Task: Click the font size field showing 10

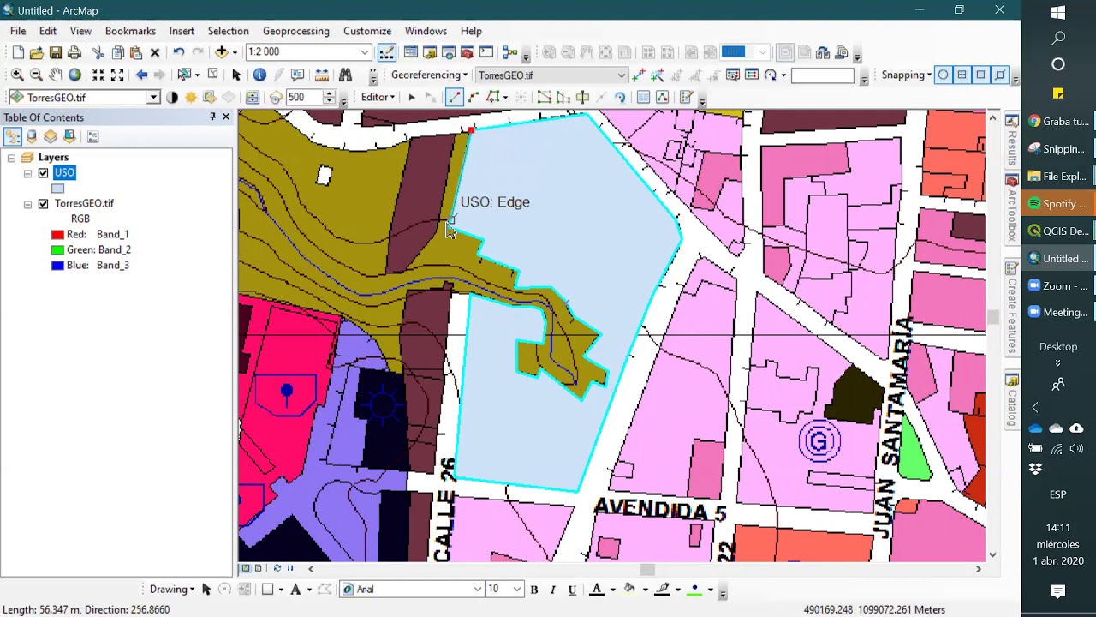Action: 498,590
